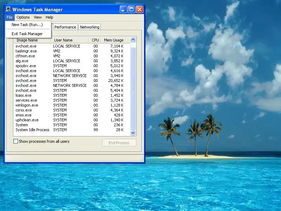Click the 99 CPU value cell
Image resolution: width=281 pixels, height=211 pixels.
[x=96, y=130]
